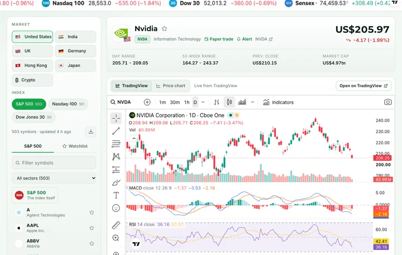The width and height of the screenshot is (402, 255).
Task: Open the area chart style icon
Action: coord(242,102)
